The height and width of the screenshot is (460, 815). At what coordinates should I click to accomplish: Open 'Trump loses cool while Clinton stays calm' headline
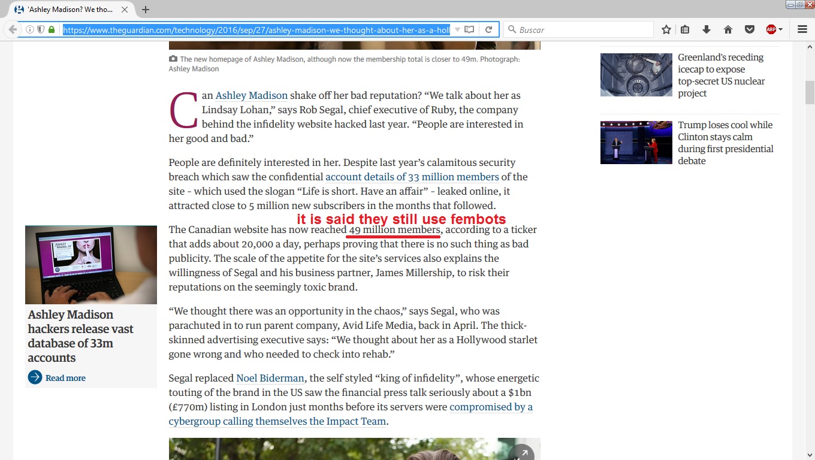click(x=726, y=143)
